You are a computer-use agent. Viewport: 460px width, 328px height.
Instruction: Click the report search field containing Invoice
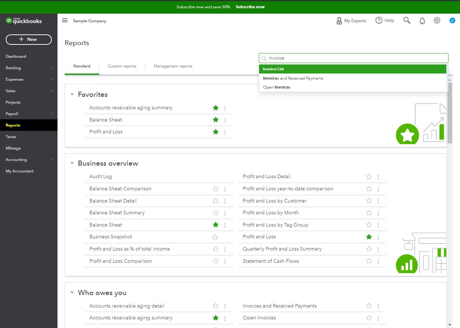tap(354, 58)
